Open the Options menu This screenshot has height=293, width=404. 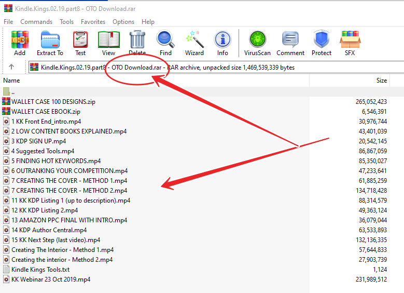pyautogui.click(x=123, y=22)
